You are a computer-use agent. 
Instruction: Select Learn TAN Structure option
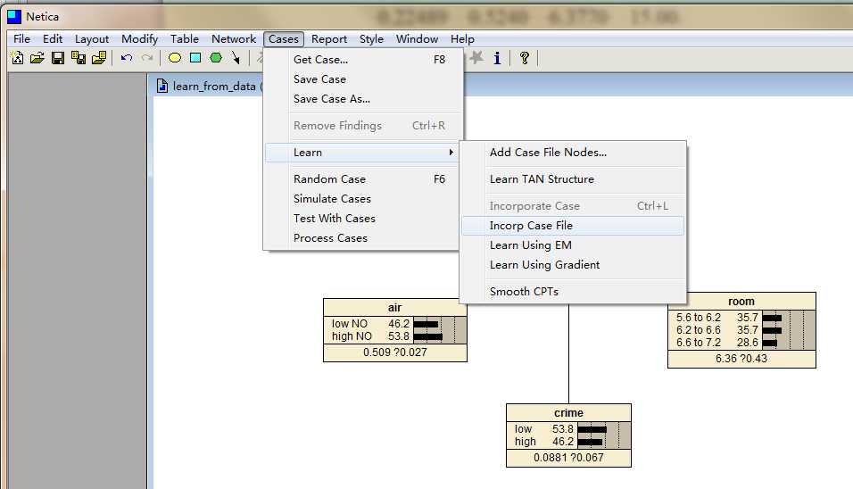[573, 179]
